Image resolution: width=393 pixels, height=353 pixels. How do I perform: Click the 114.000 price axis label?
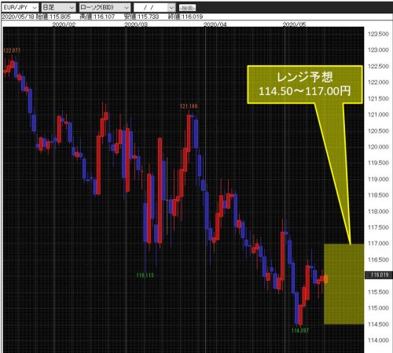[378, 340]
